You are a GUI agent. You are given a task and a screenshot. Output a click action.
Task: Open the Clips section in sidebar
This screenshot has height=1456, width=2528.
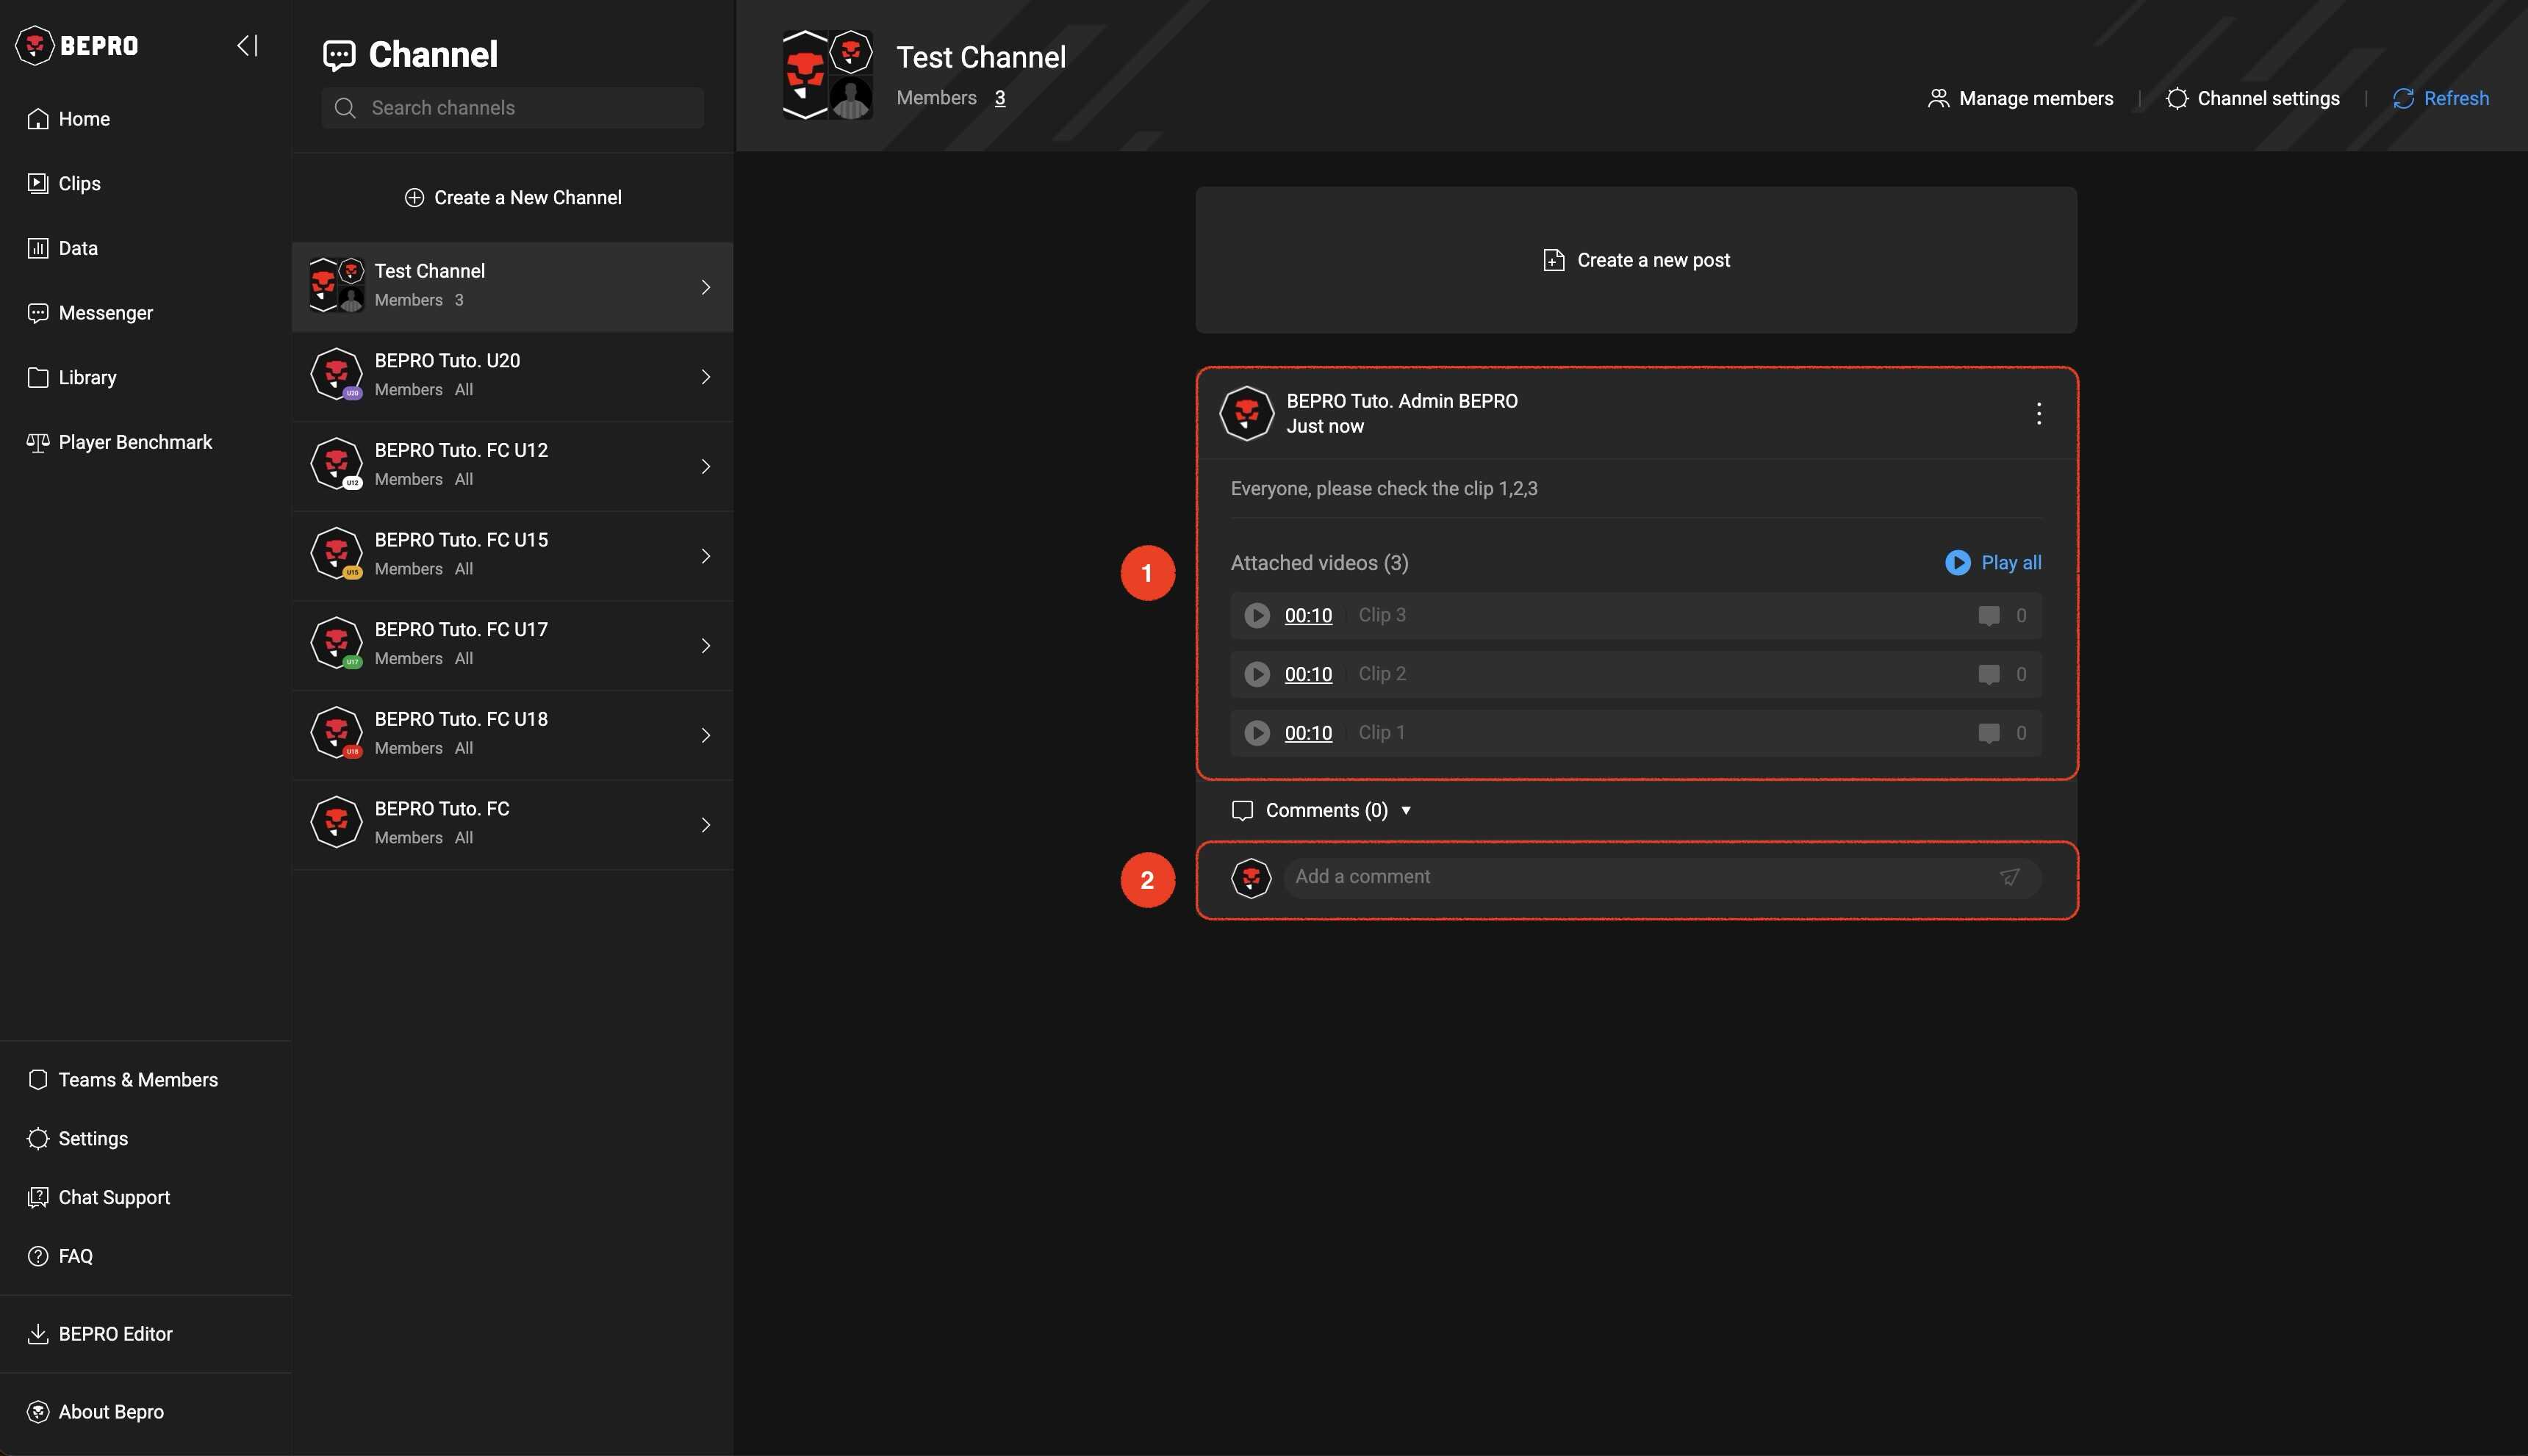79,183
